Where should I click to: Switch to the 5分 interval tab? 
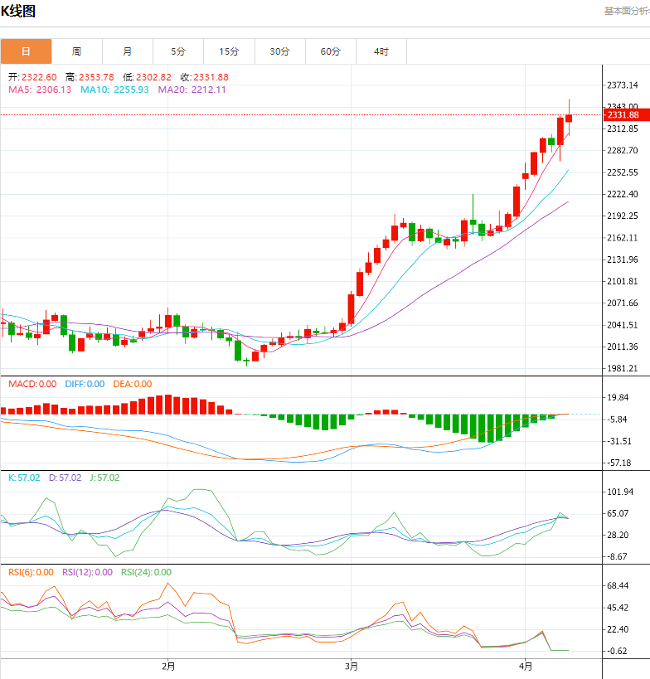(x=178, y=51)
